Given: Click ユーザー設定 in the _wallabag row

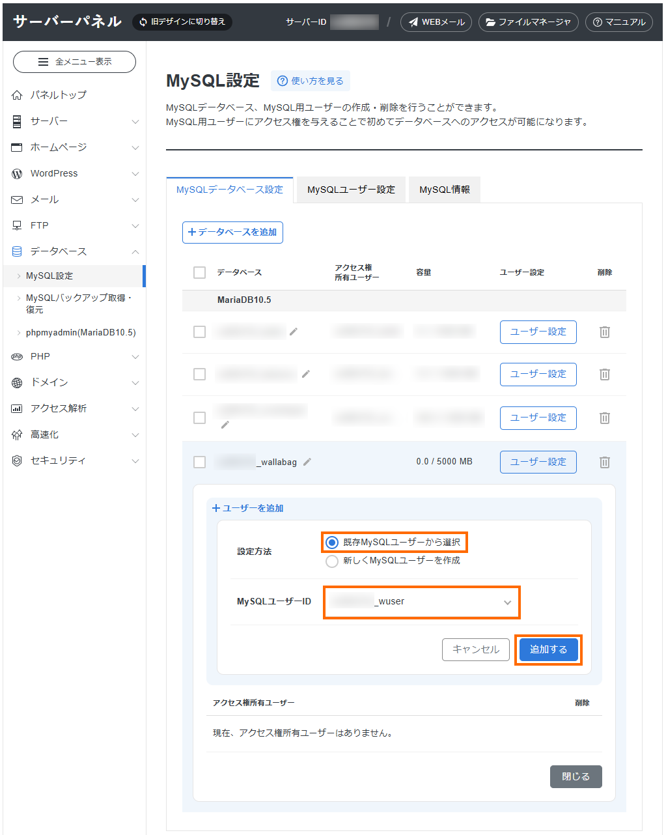Looking at the screenshot, I should (538, 462).
